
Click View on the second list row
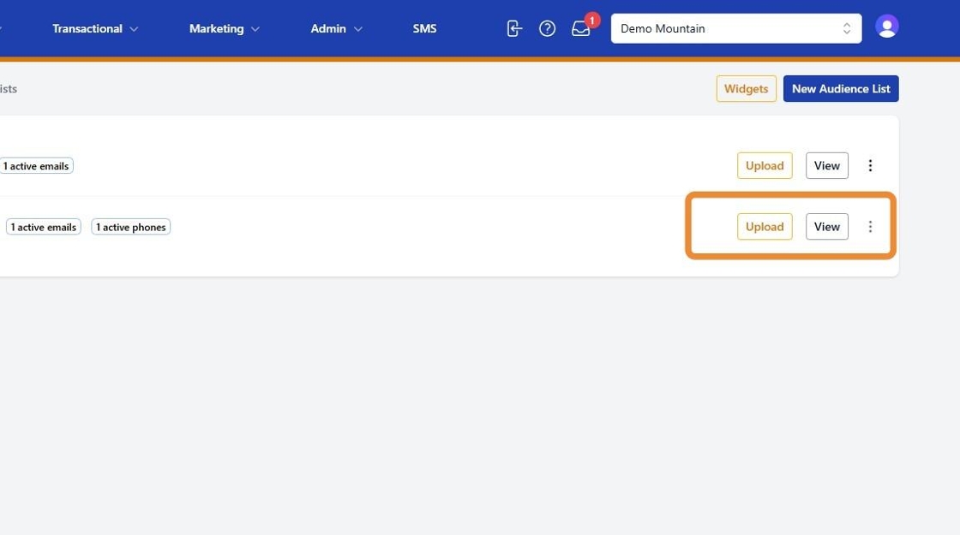point(826,227)
